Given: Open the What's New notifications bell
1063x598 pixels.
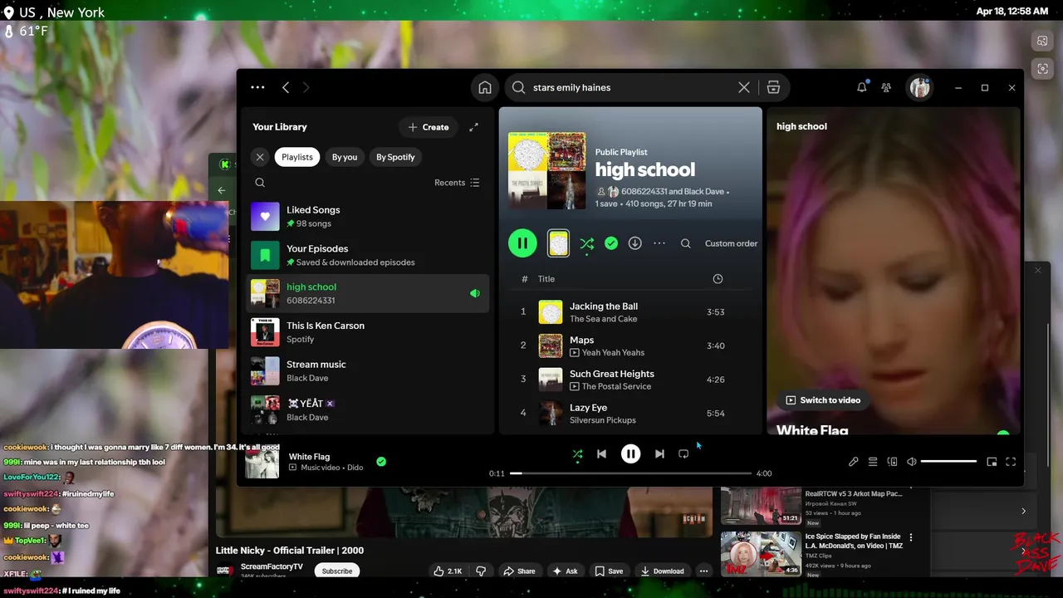Looking at the screenshot, I should [862, 87].
